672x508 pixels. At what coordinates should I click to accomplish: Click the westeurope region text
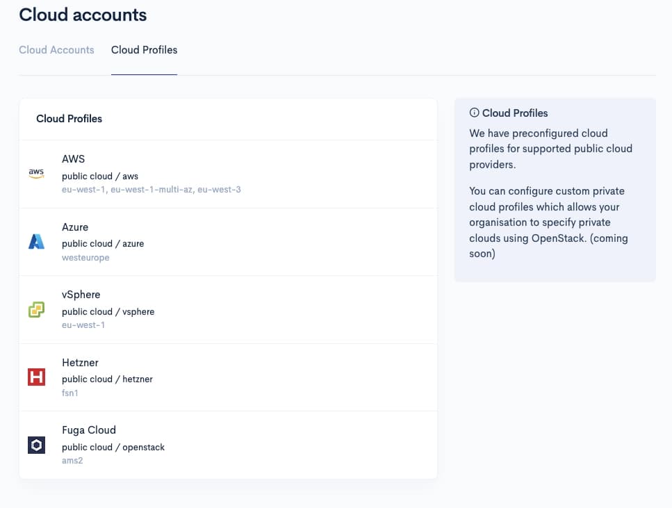(85, 258)
